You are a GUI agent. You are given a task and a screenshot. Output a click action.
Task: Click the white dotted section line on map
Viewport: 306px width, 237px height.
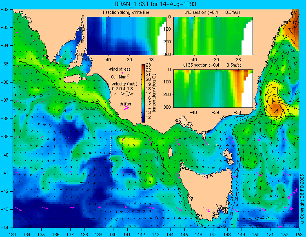111,143
